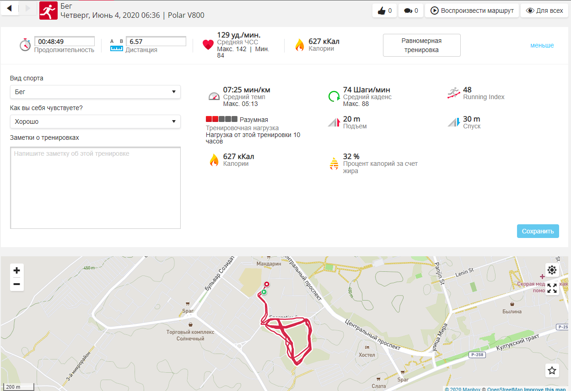Click the red running sport icon
571x391 pixels.
48,11
